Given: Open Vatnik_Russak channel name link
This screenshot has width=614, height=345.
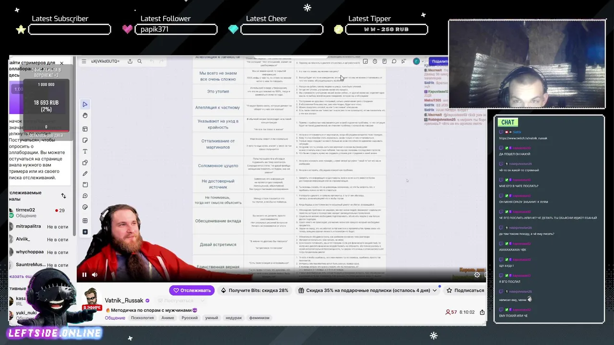Looking at the screenshot, I should [124, 300].
